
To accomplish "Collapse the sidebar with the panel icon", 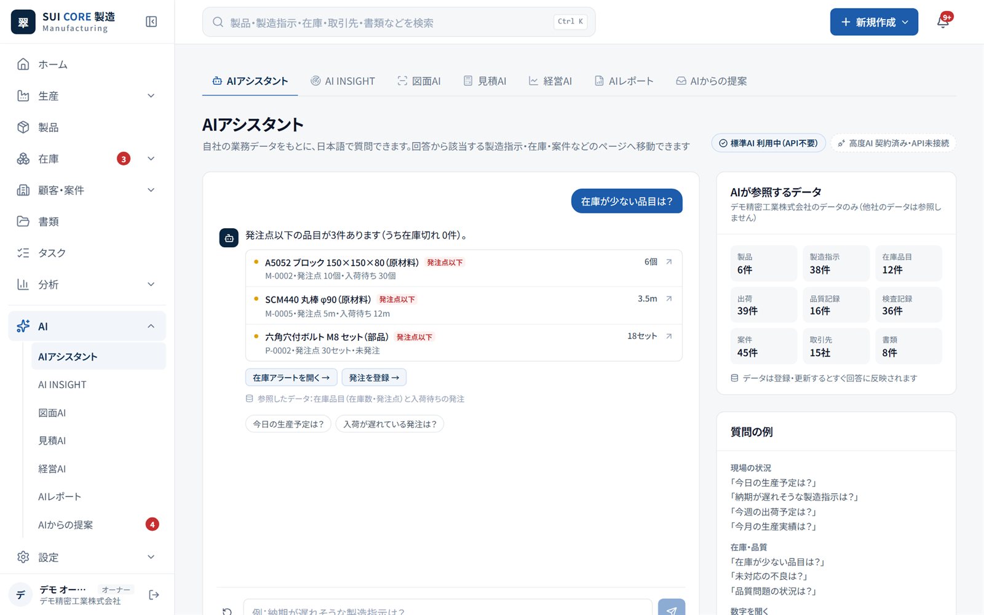I will (x=151, y=22).
